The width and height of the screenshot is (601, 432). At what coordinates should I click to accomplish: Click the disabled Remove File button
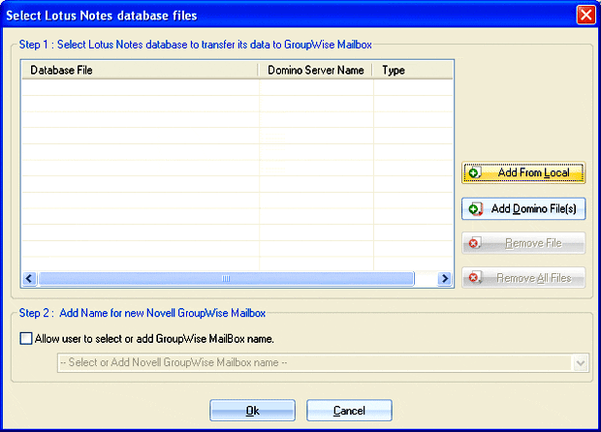click(523, 243)
